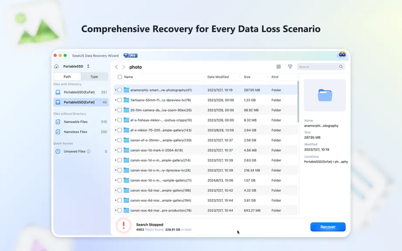Expand the canon-eos-6d-mar...ample-gallery(194) arrow
Image resolution: width=402 pixels, height=251 pixels.
(x=116, y=200)
